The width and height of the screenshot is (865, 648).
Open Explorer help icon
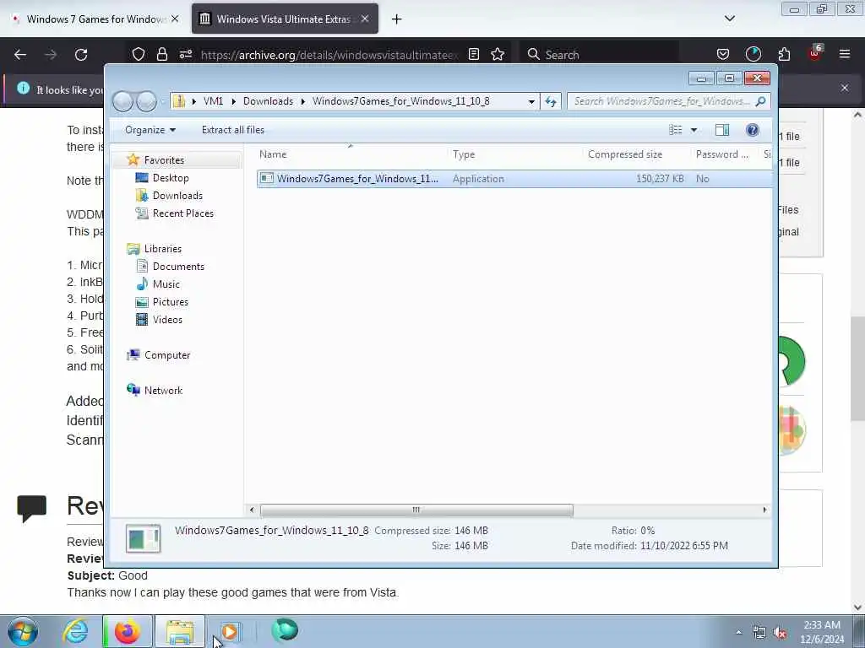click(x=753, y=130)
